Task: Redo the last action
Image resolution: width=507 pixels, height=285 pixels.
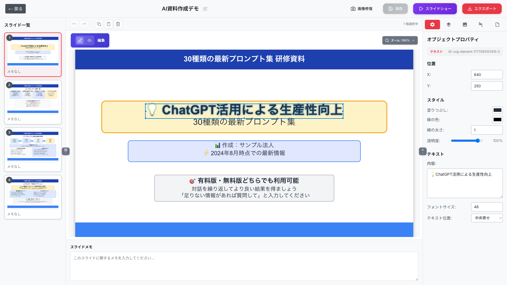Action: pyautogui.click(x=84, y=24)
